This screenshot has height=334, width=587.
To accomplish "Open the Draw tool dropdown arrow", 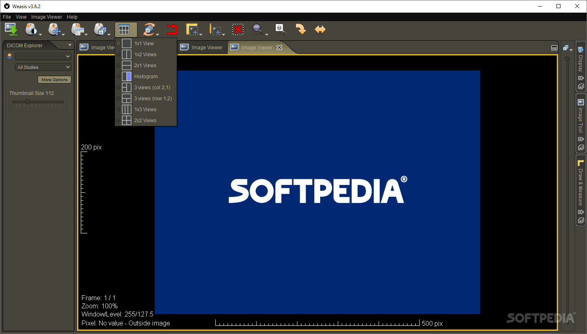I will click(224, 35).
